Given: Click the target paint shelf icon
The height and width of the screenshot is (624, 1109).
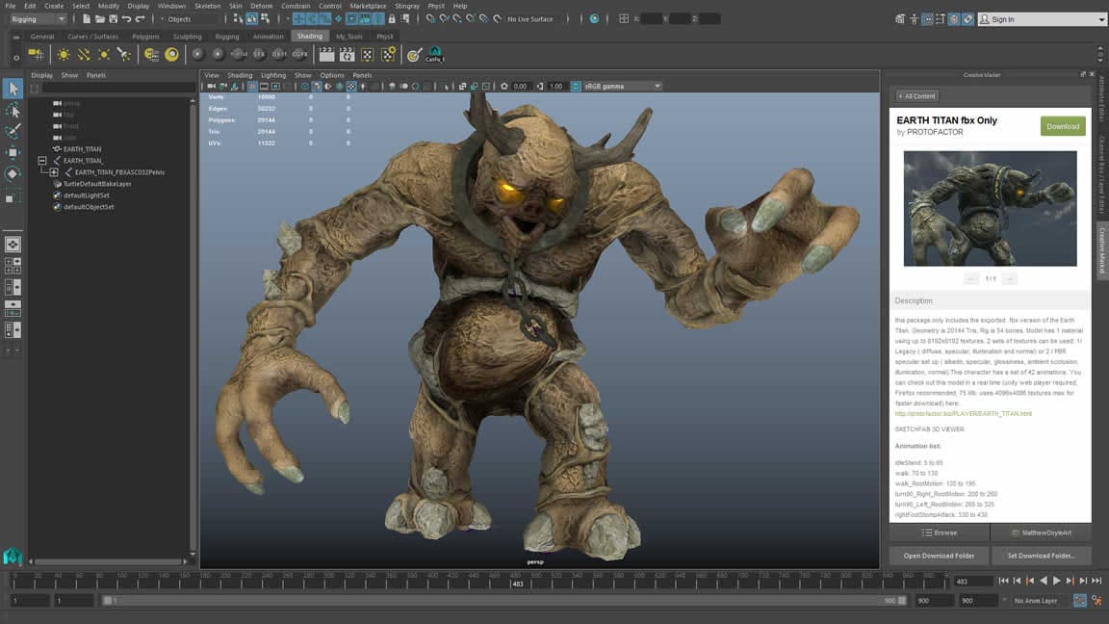Looking at the screenshot, I should point(415,55).
